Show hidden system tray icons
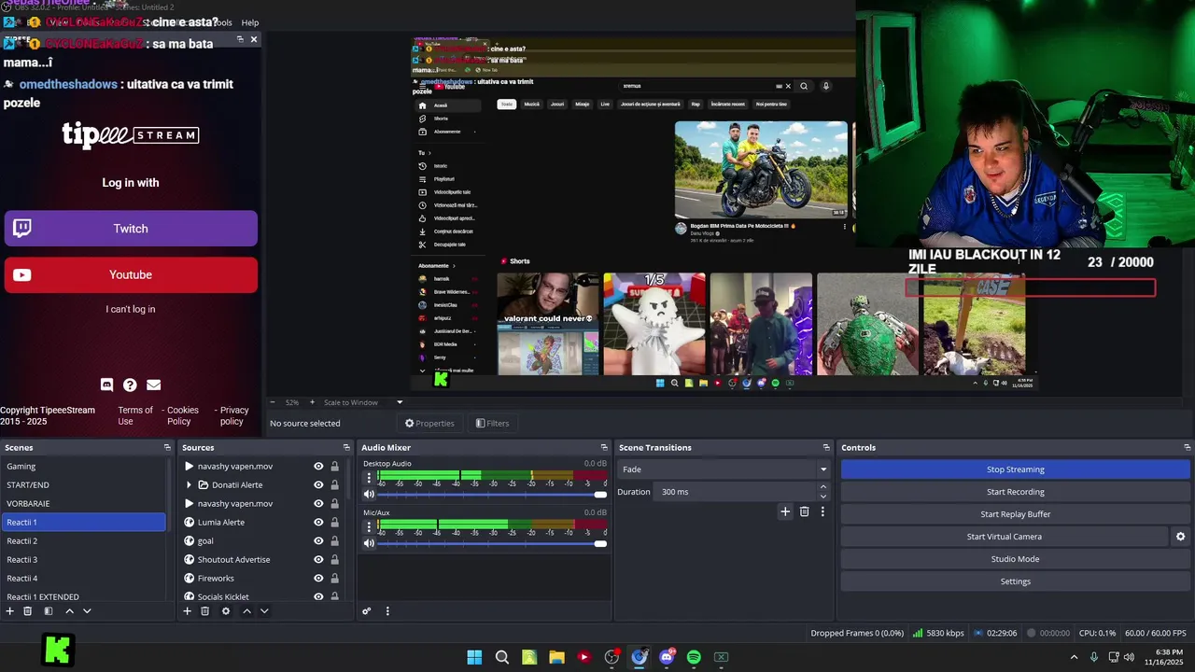 (x=1074, y=657)
